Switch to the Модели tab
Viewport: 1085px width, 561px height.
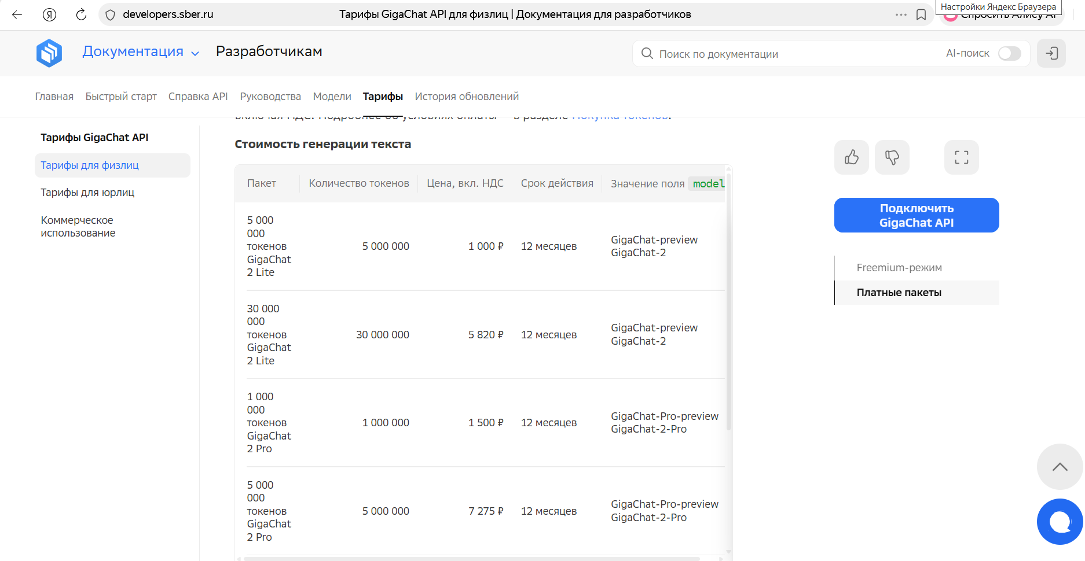click(x=332, y=97)
